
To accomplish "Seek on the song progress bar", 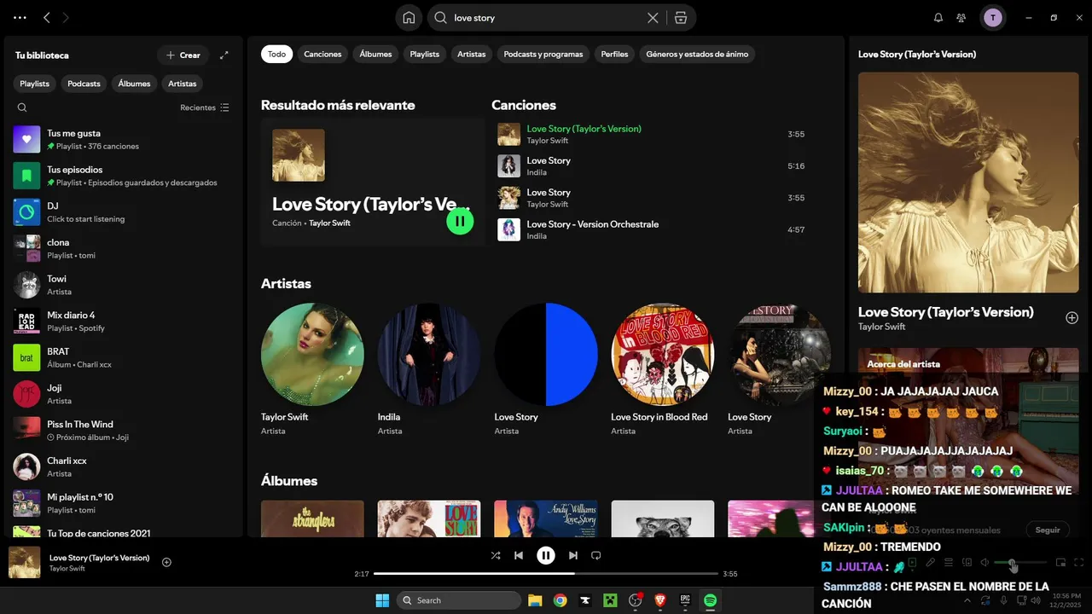I will click(546, 574).
